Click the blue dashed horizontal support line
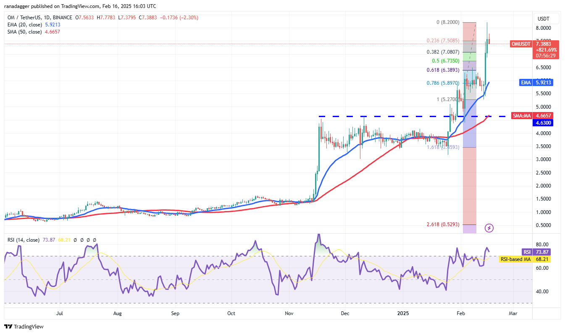This screenshot has height=334, width=565. click(x=378, y=116)
